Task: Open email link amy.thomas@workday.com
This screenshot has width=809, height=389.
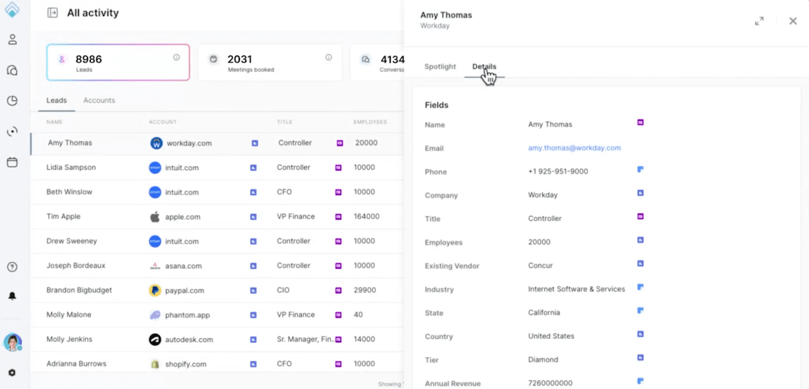Action: (574, 148)
